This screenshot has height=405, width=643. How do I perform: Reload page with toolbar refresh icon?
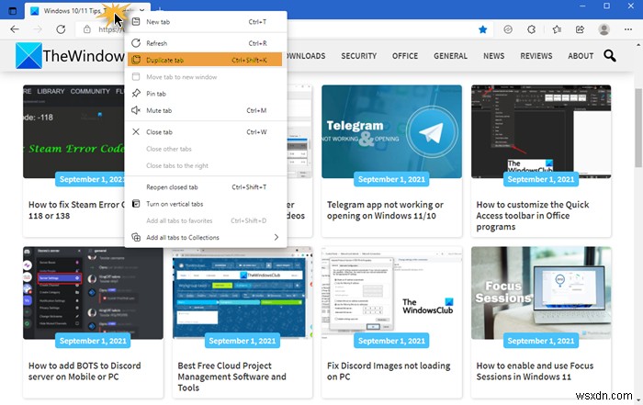click(x=61, y=29)
